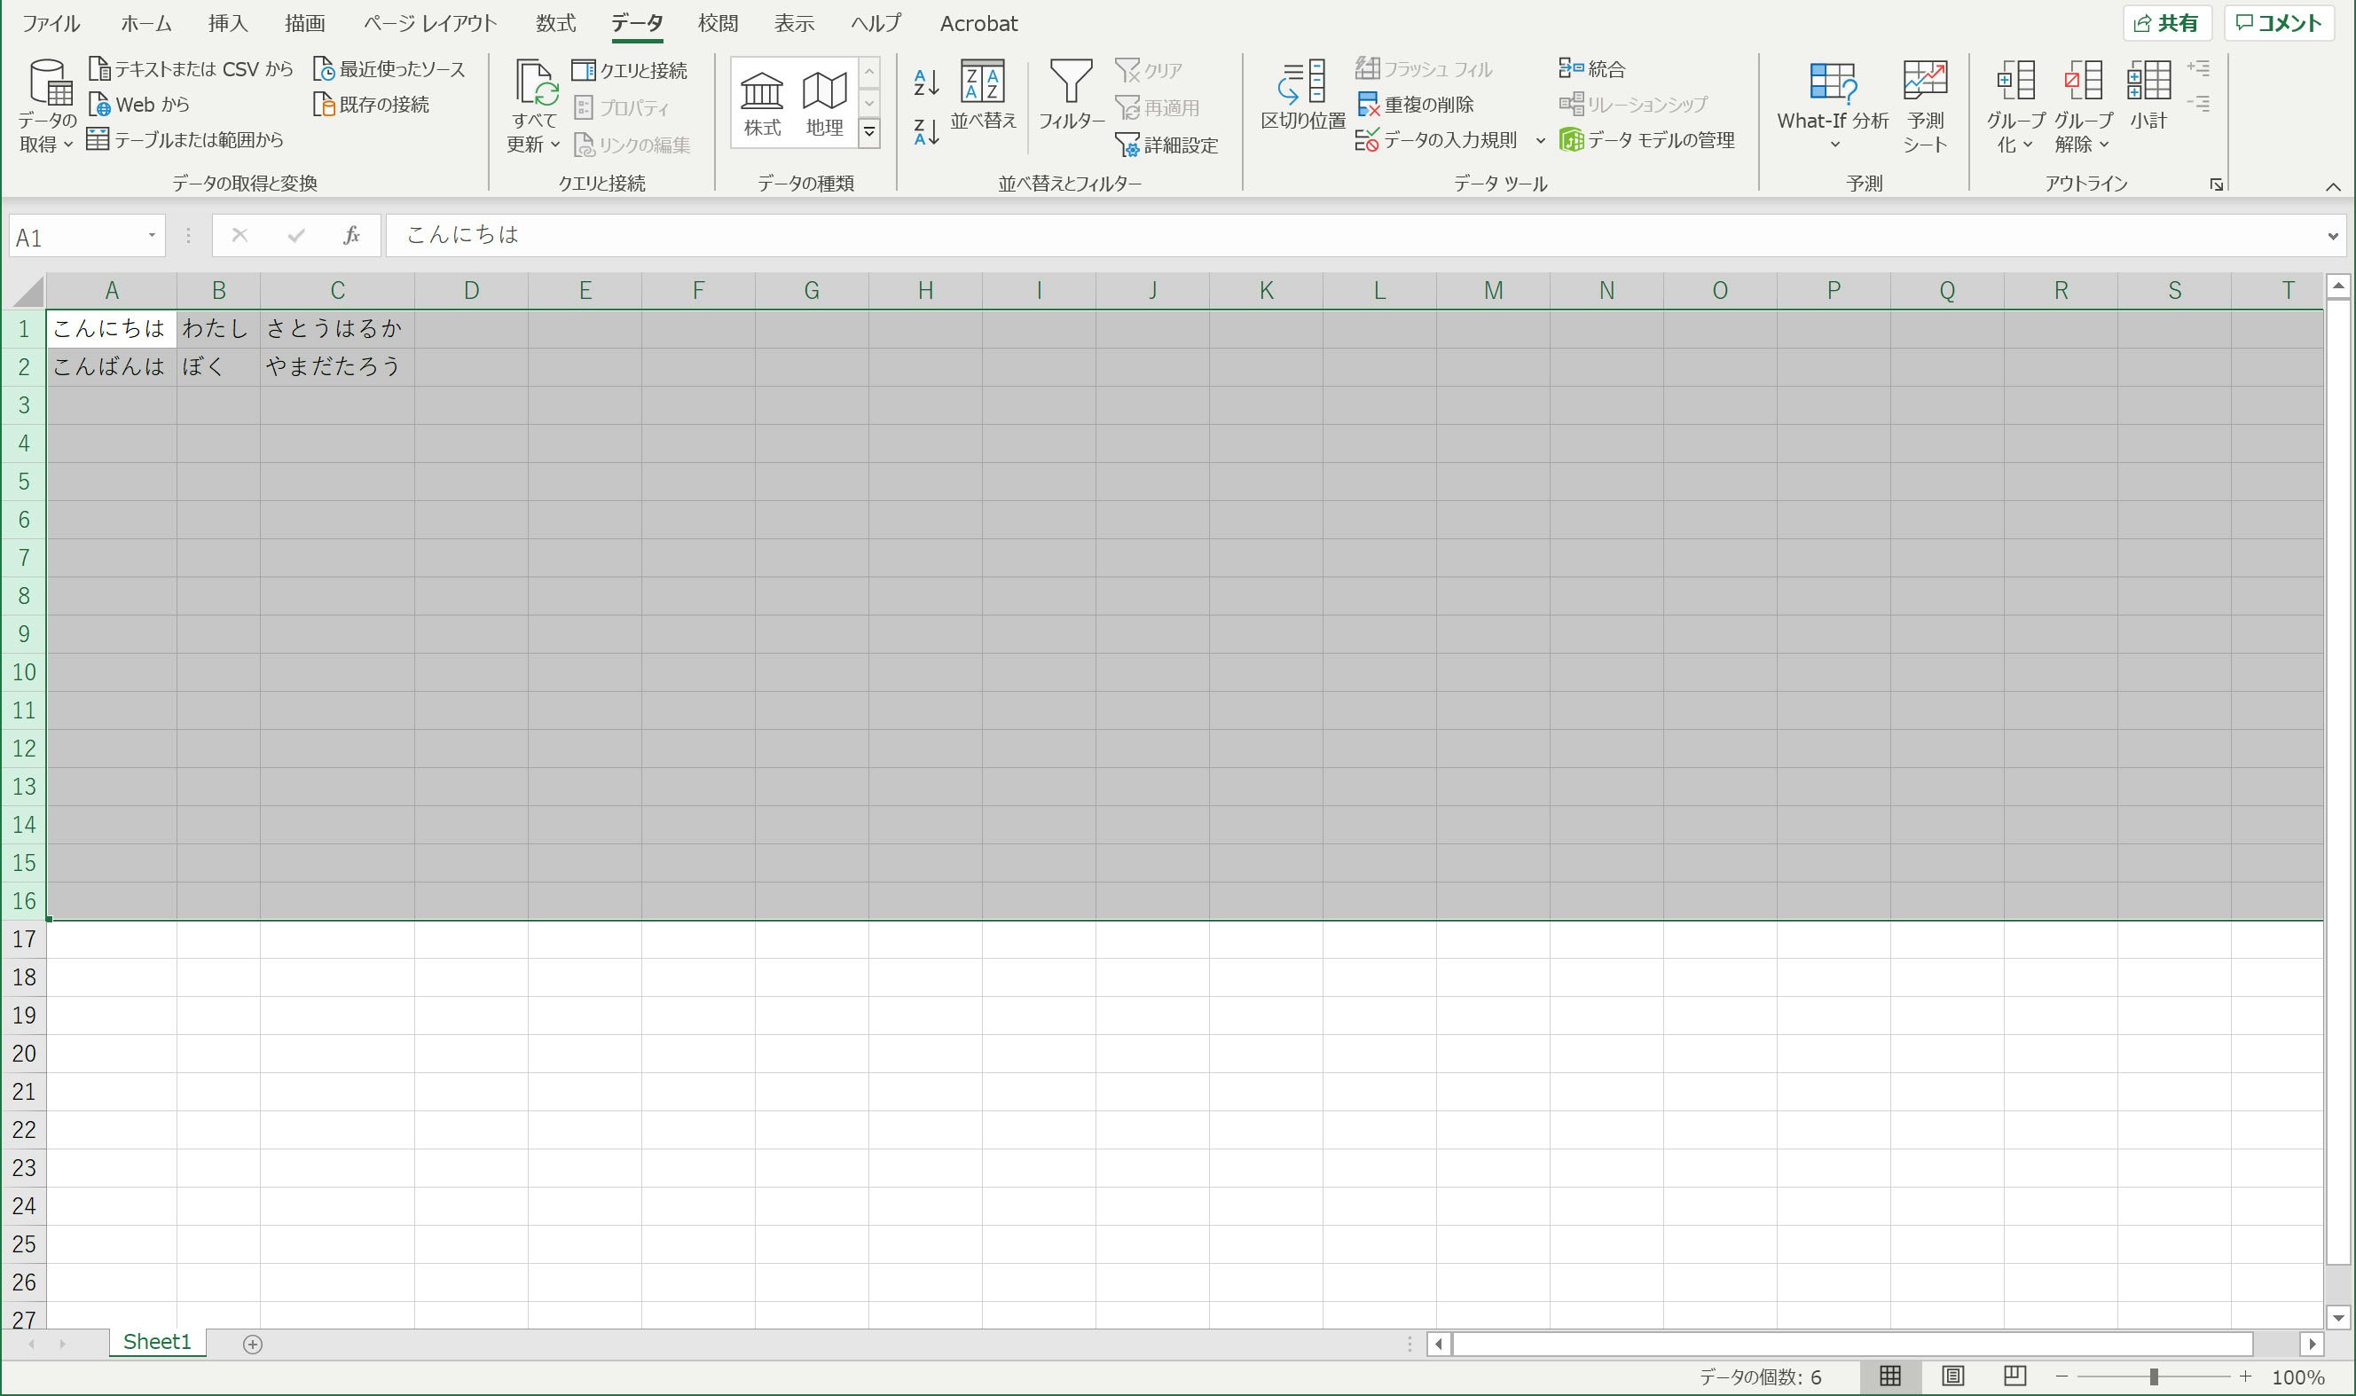Select the 株式 stocks data type
This screenshot has height=1396, width=2356.
pos(761,103)
